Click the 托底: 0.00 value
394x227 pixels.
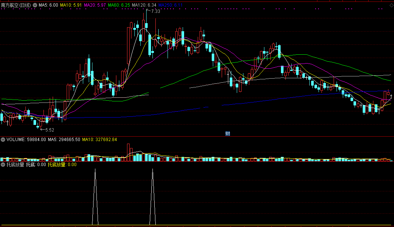(x=36, y=165)
